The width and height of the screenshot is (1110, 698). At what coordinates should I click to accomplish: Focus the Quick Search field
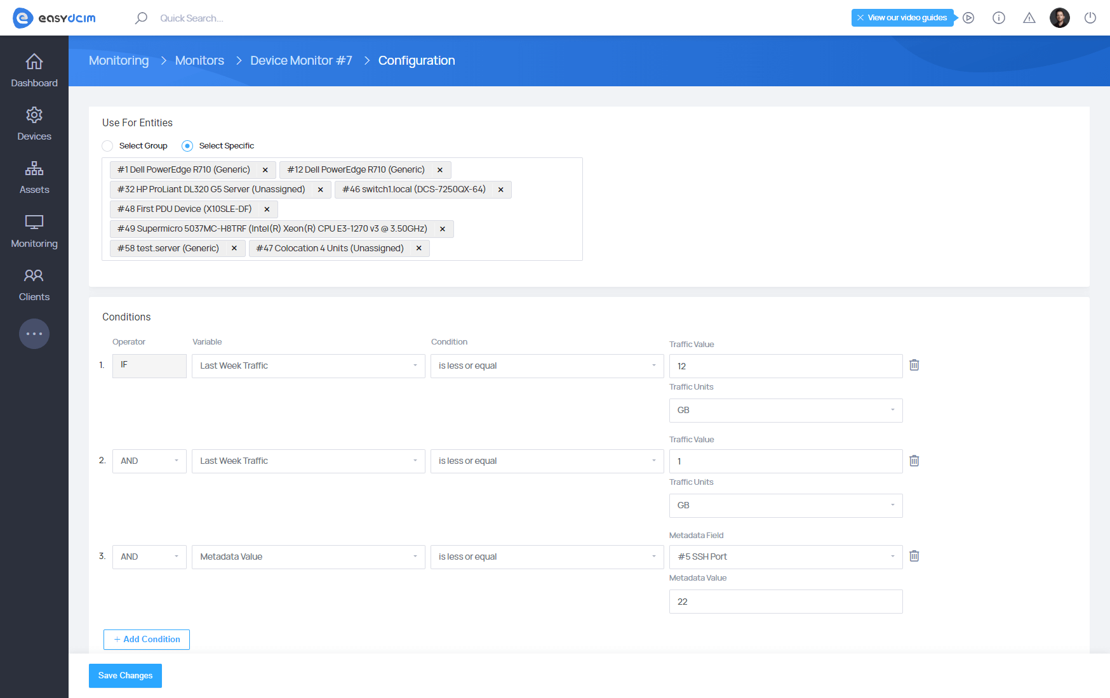click(x=192, y=18)
